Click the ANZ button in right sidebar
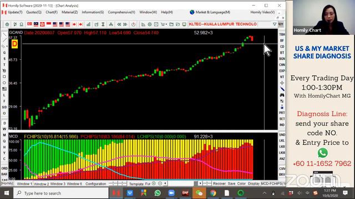 pos(282,159)
